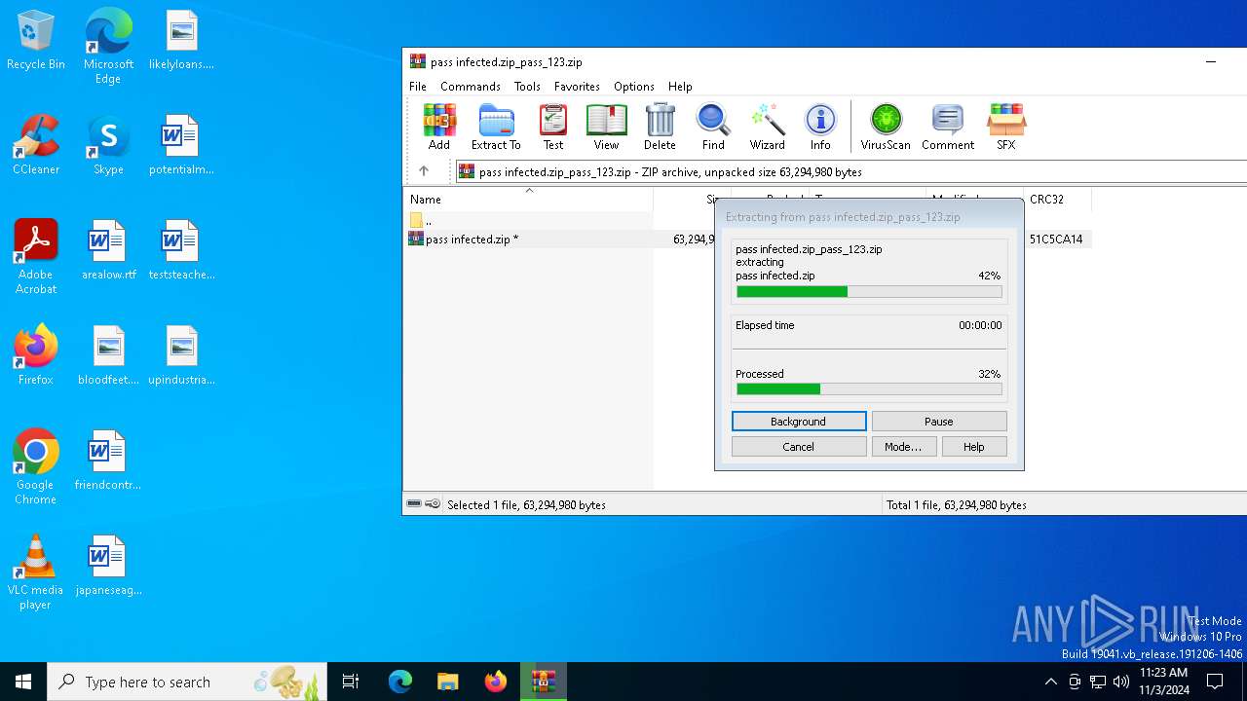Open the Find magnifier tool
Viewport: 1247px width, 701px height.
pos(713,128)
